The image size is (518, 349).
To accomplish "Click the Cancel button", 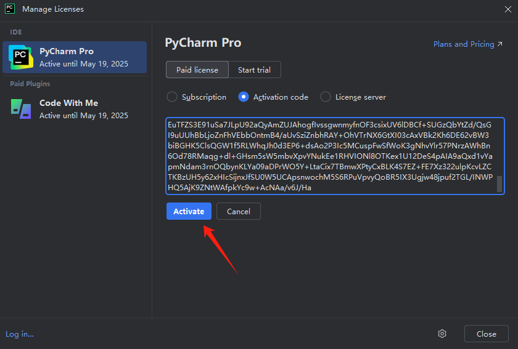I will [238, 211].
